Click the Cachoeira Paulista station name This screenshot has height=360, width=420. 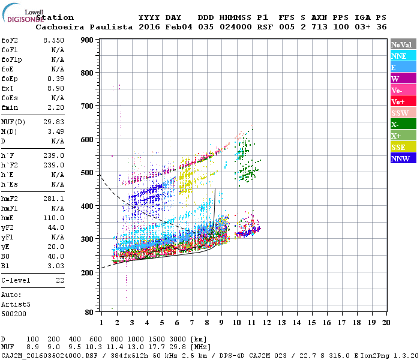(84, 27)
